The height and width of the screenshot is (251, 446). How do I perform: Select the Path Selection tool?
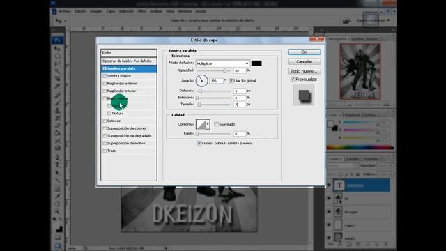coord(57,172)
